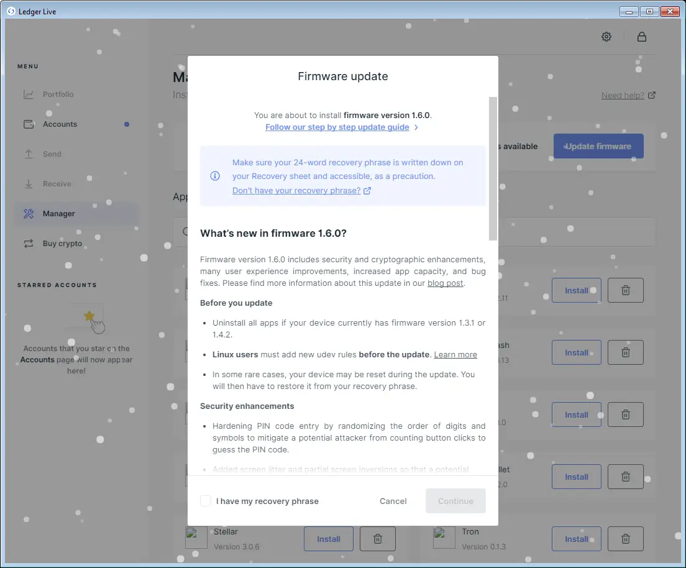Click the info icon in recovery notice
Image resolution: width=686 pixels, height=568 pixels.
click(215, 176)
